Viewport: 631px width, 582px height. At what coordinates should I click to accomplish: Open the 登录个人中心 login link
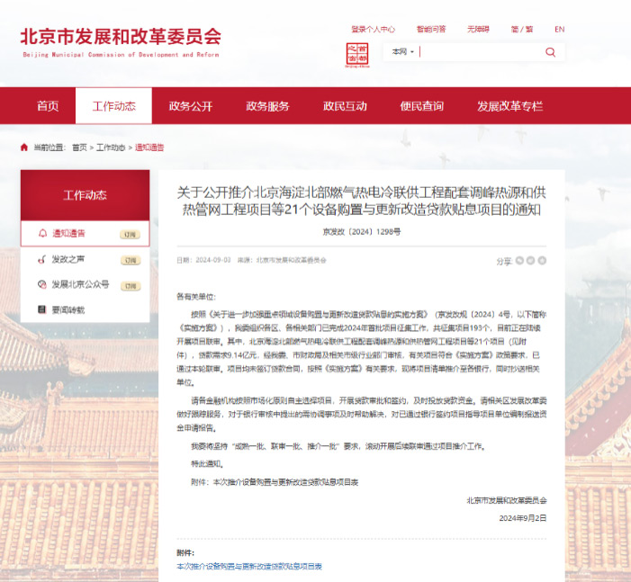click(x=373, y=29)
